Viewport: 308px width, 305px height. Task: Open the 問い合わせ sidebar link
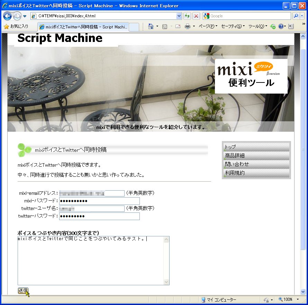click(256, 164)
